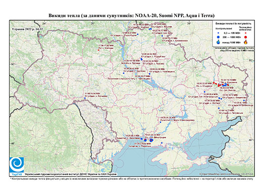
Task: Click the blue marker on the Moldova border
Action: (x=85, y=98)
